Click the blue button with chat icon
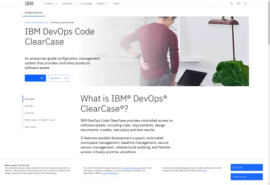This screenshot has width=270, height=185. point(35,78)
